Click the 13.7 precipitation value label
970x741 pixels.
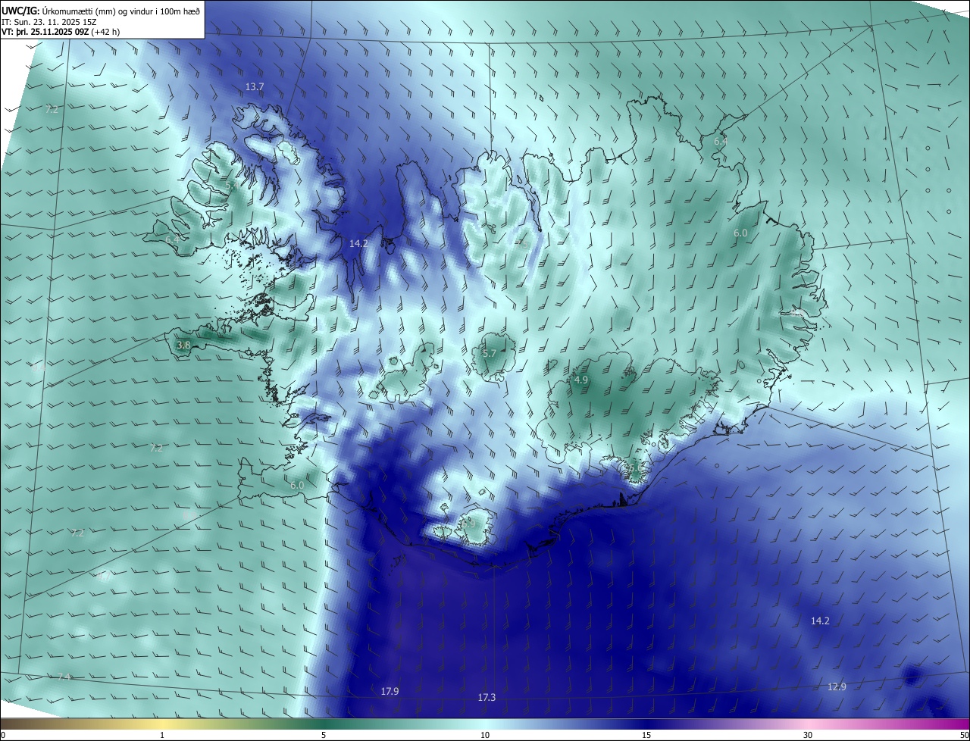click(x=255, y=87)
